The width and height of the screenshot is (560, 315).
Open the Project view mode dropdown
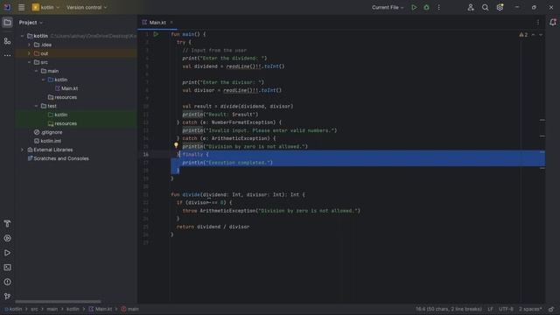(x=31, y=23)
